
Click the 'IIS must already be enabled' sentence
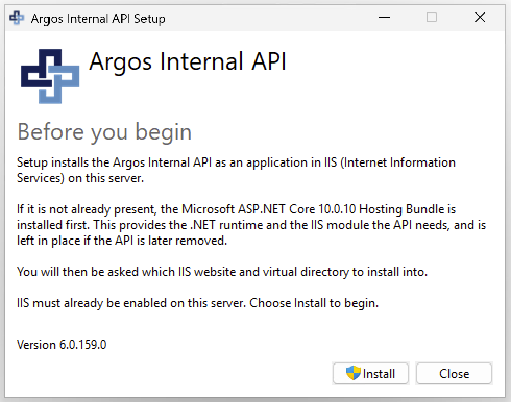(198, 303)
